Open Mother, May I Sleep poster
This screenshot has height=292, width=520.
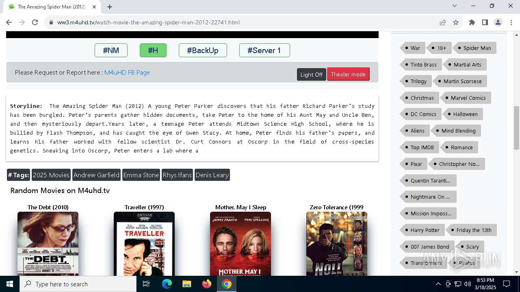(x=240, y=244)
